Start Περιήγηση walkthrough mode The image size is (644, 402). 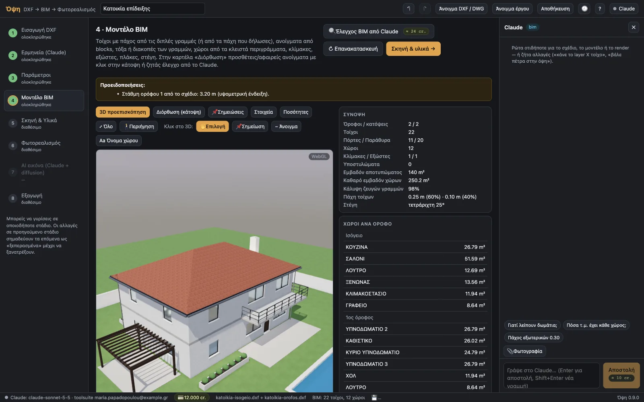139,127
